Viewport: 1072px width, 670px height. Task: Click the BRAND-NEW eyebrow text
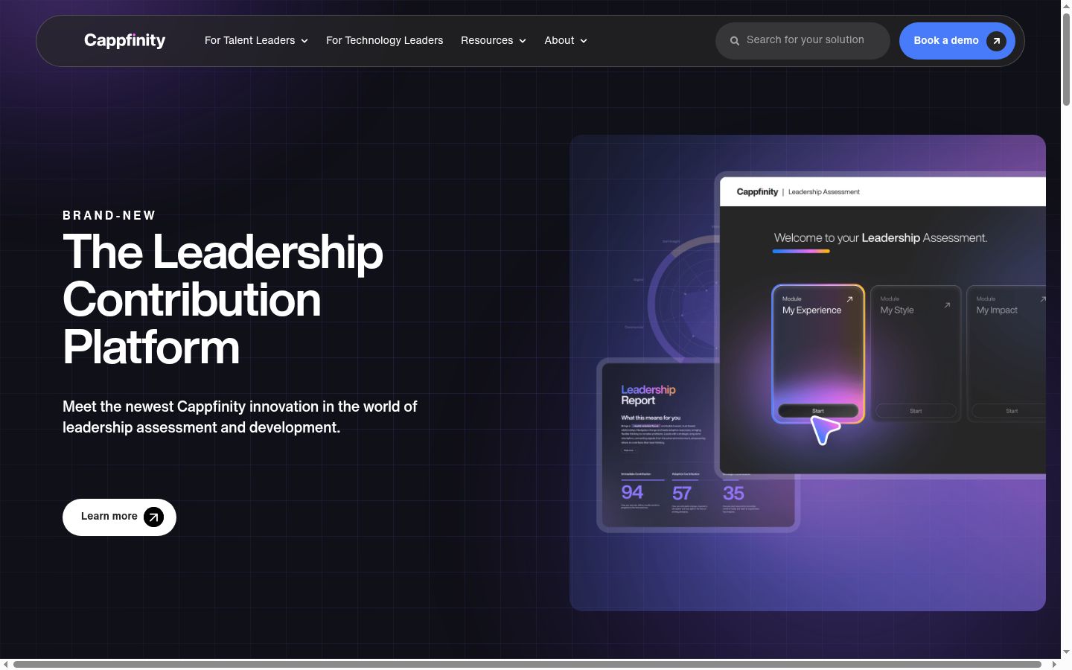[109, 215]
